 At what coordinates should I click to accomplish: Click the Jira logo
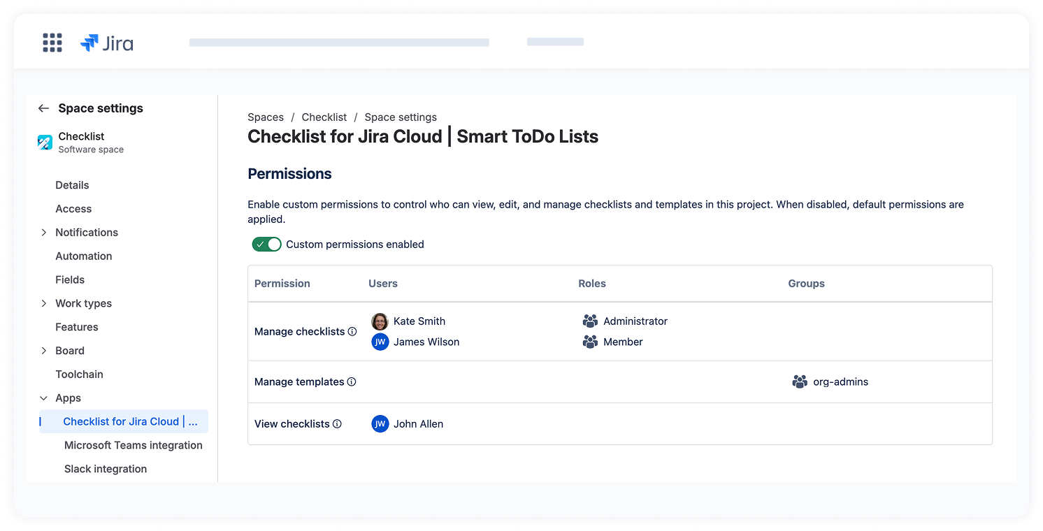(x=107, y=43)
